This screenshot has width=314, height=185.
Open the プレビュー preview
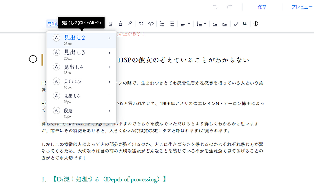[x=302, y=7]
